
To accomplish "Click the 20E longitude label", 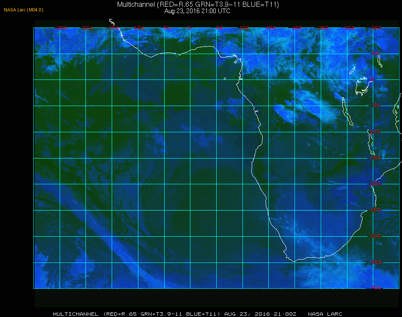I will (x=297, y=28).
